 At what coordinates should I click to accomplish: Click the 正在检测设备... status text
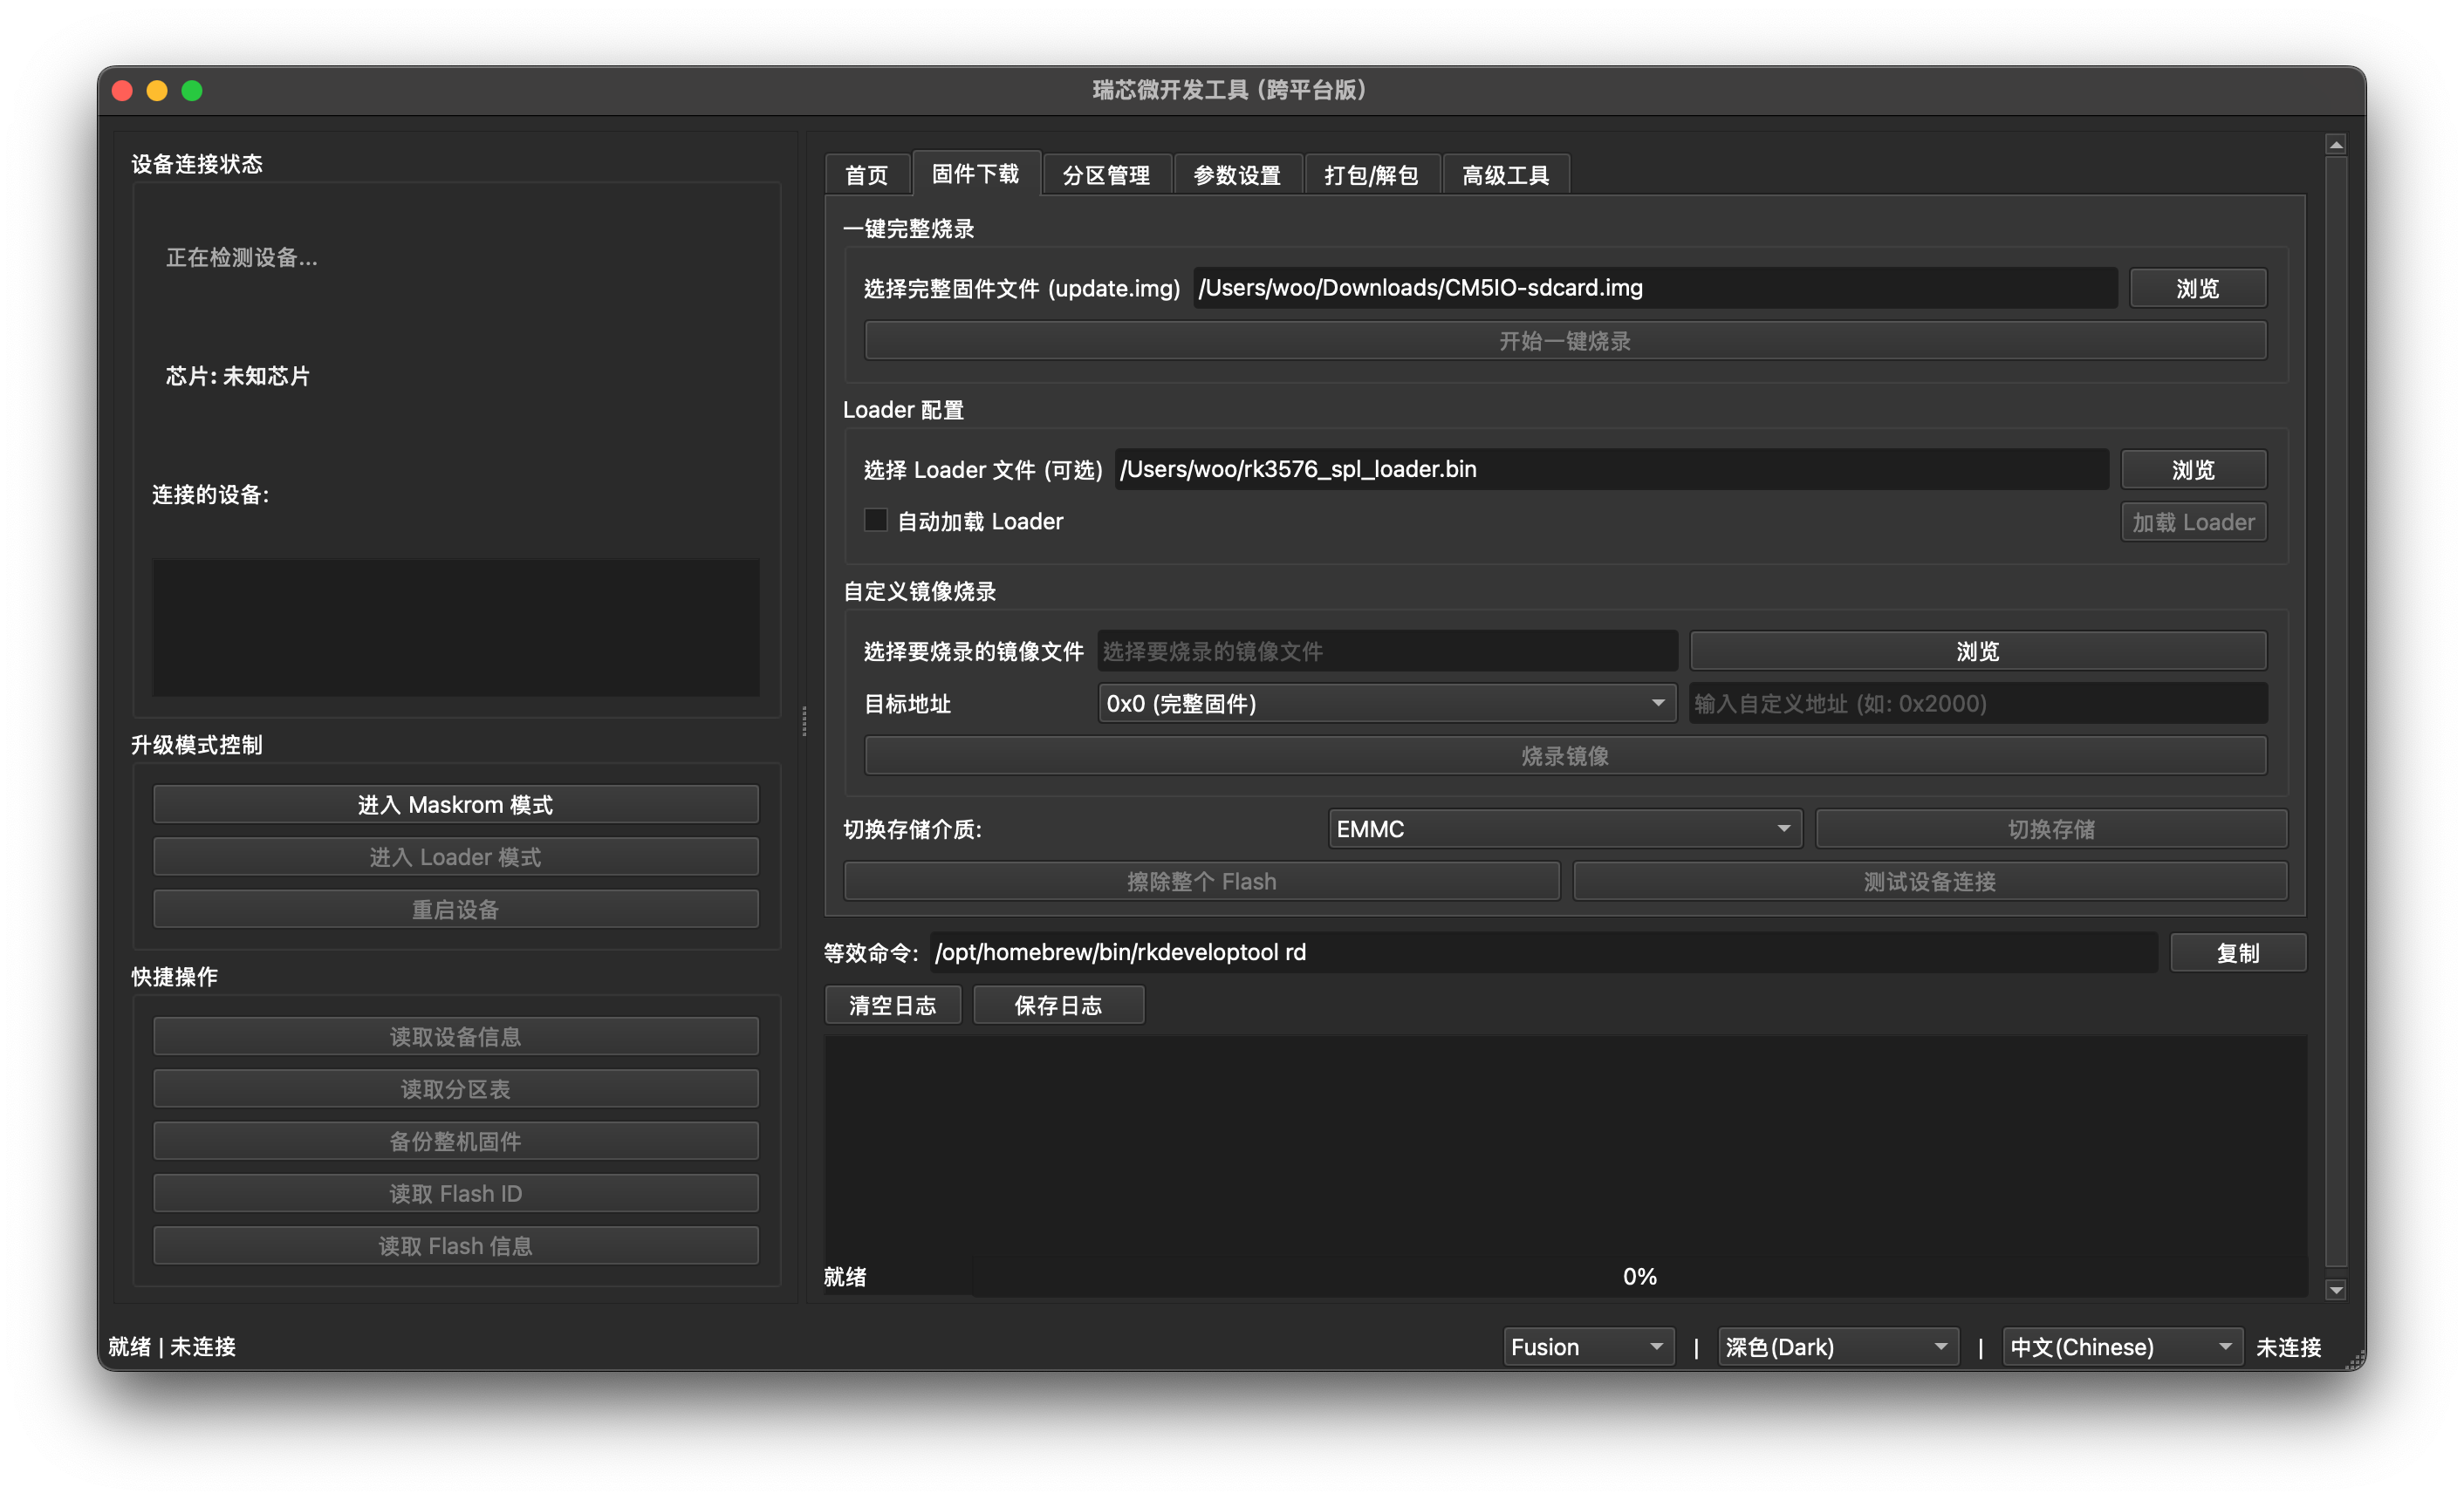click(241, 258)
